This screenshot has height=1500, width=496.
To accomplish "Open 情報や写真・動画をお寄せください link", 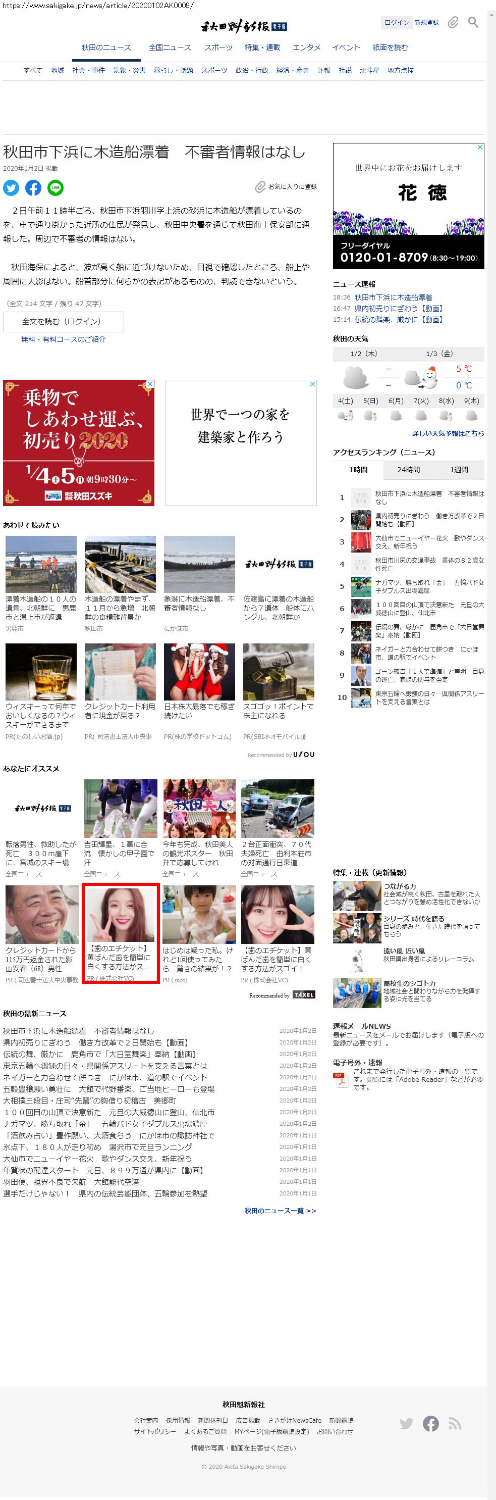I will pyautogui.click(x=244, y=1447).
